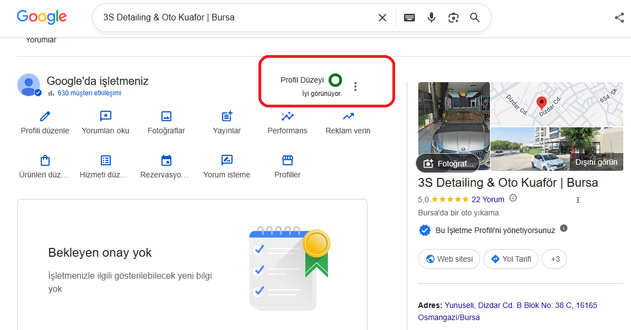The width and height of the screenshot is (631, 330).
Task: Click the Google'da işletmeniz heading
Action: [98, 81]
